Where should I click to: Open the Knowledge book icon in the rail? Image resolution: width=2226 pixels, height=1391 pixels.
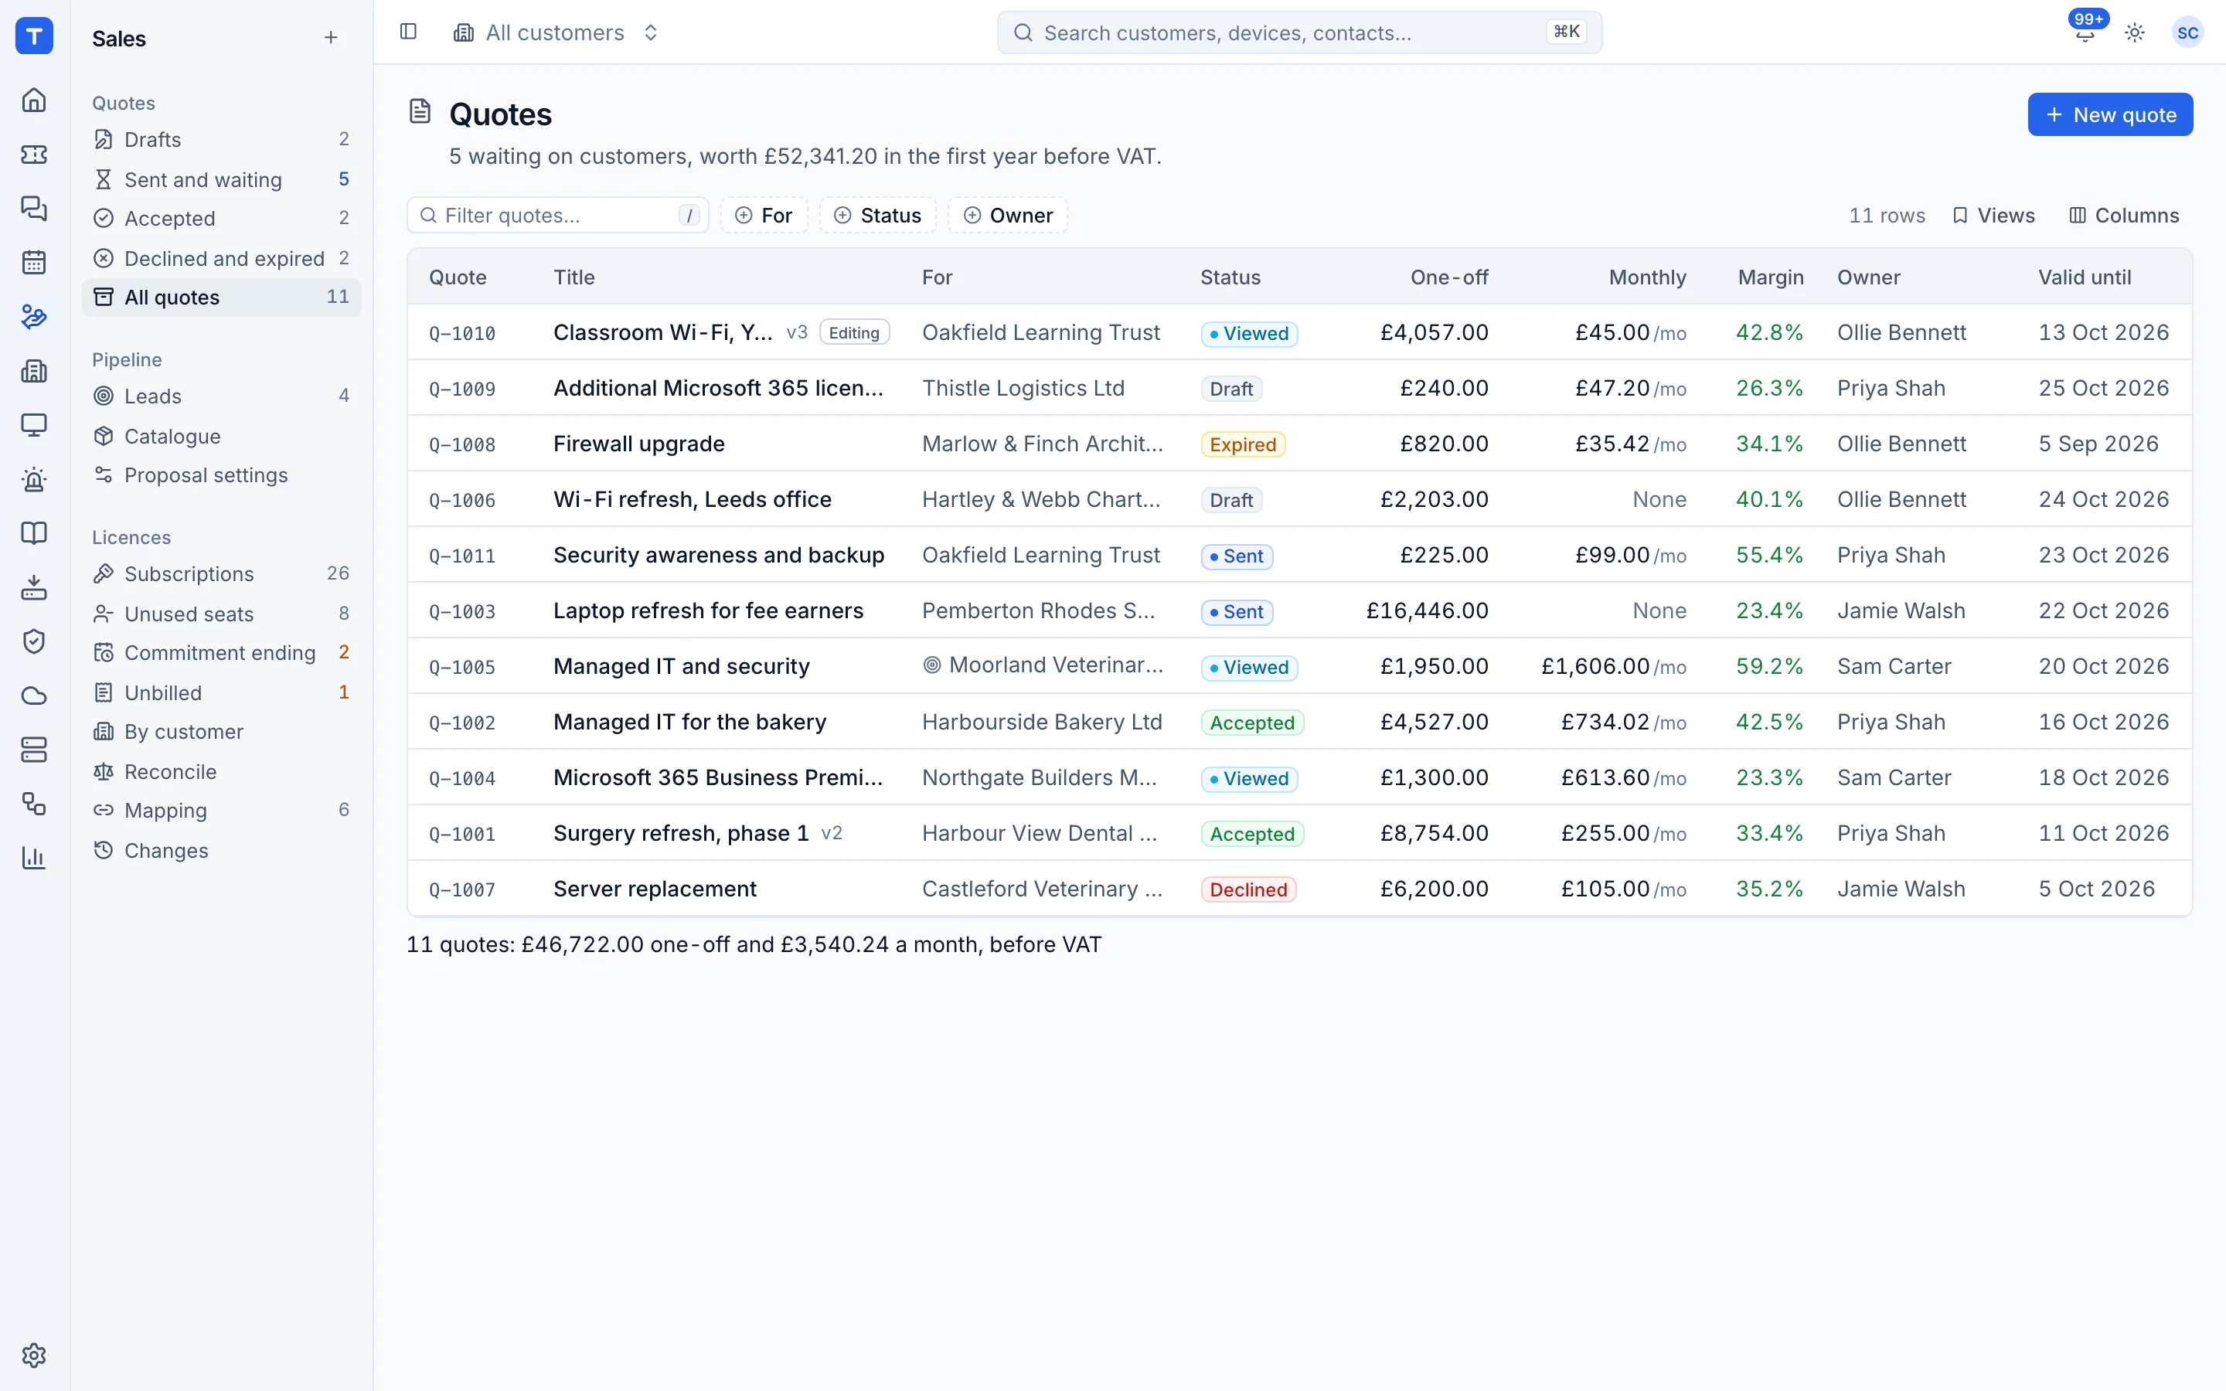pos(34,532)
